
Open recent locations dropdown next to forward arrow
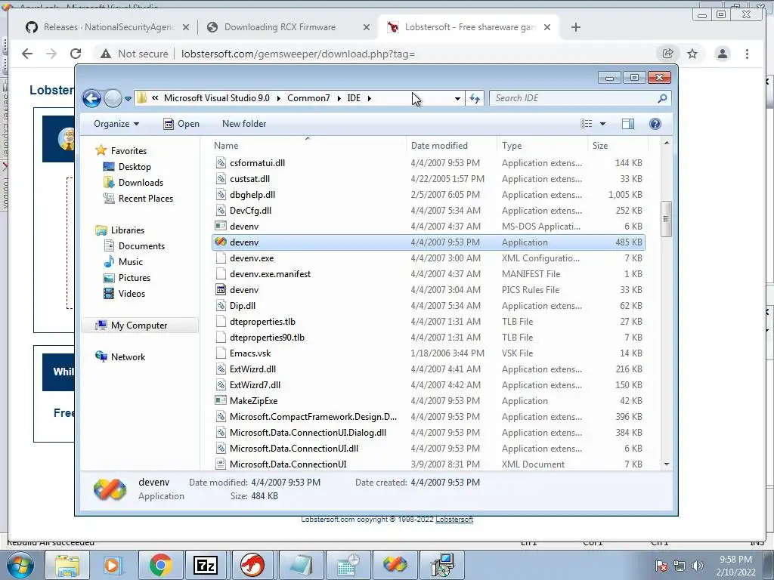pos(128,99)
